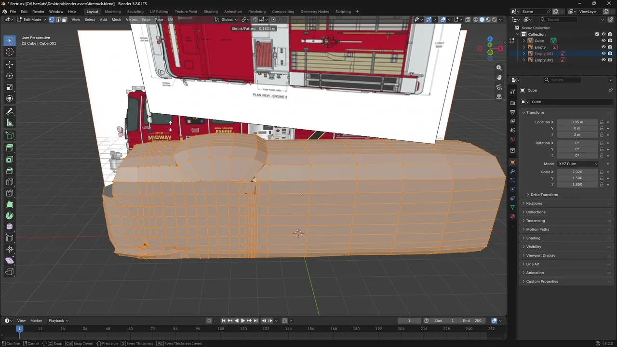The width and height of the screenshot is (617, 347).
Task: Disable Empty in renders via camera icon
Action: click(x=610, y=47)
